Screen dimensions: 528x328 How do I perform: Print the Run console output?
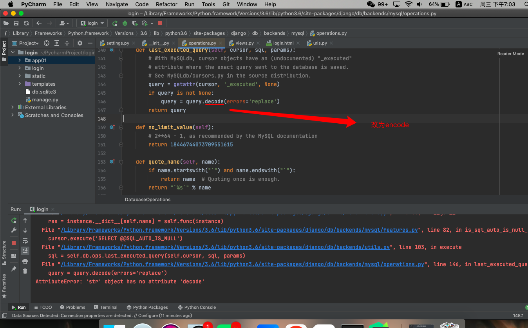[25, 261]
